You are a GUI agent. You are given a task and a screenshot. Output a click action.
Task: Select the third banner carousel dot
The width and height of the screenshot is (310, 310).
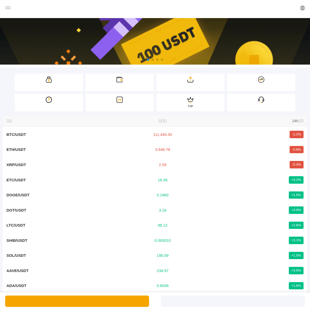tap(157, 60)
